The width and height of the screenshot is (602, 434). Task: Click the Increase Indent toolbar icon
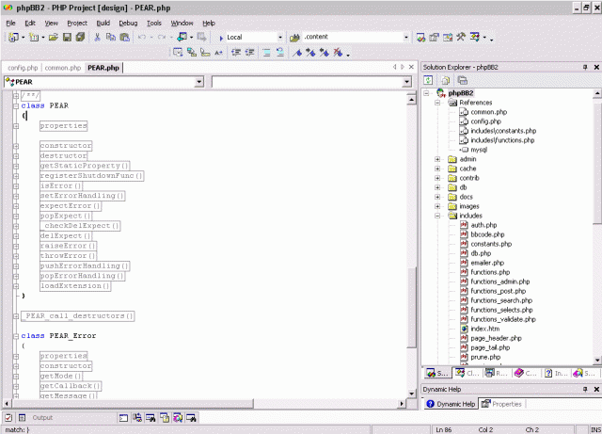[x=249, y=53]
